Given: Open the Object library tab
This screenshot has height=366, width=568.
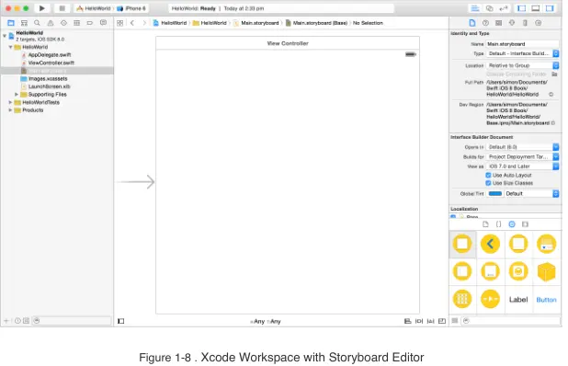Looking at the screenshot, I should [512, 224].
